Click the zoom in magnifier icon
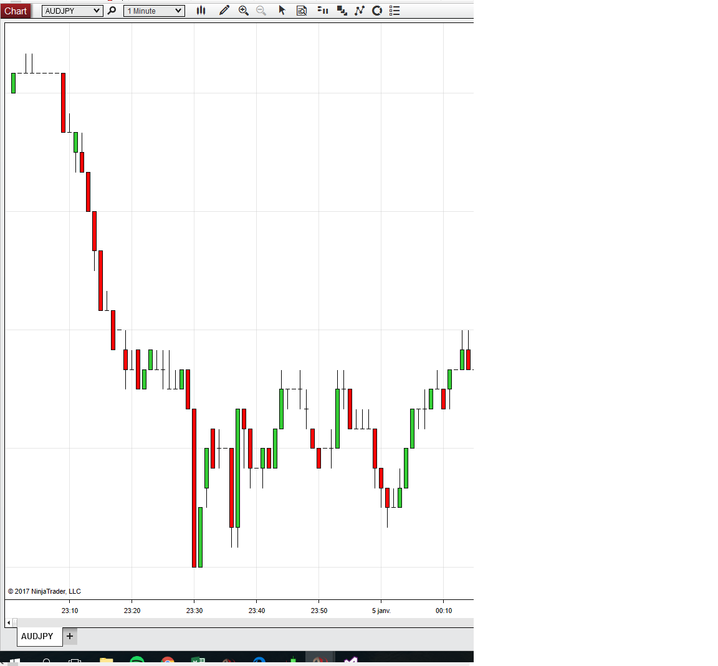Viewport: 718px width, 666px height. pyautogui.click(x=244, y=11)
